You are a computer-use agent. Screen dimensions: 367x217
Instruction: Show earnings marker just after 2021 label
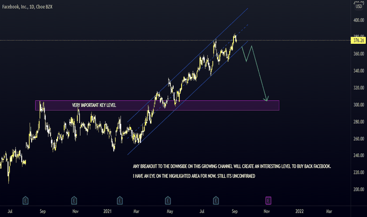[x=120, y=200]
